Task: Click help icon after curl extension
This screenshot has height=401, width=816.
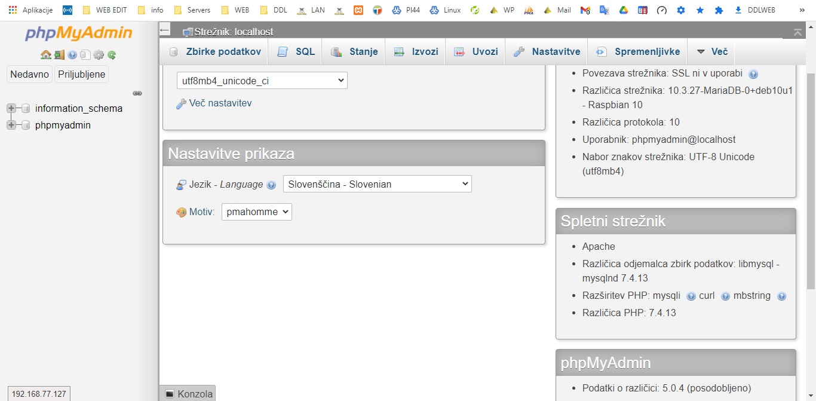Action: click(x=725, y=296)
